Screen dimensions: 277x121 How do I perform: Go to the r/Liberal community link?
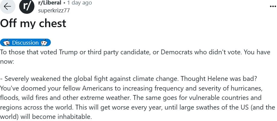(50, 3)
